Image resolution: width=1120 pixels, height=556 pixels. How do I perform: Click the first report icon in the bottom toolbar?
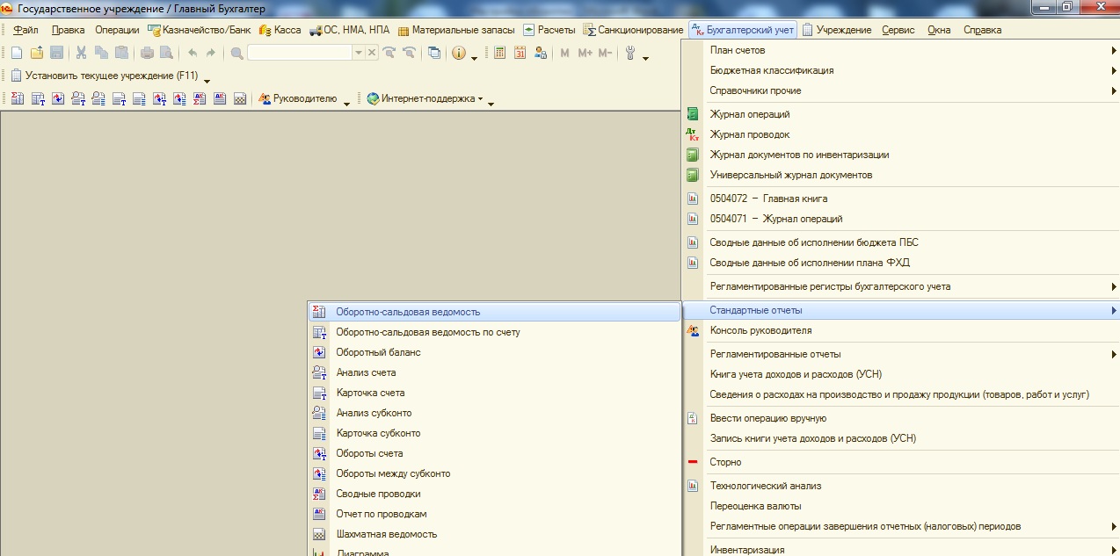(x=17, y=99)
